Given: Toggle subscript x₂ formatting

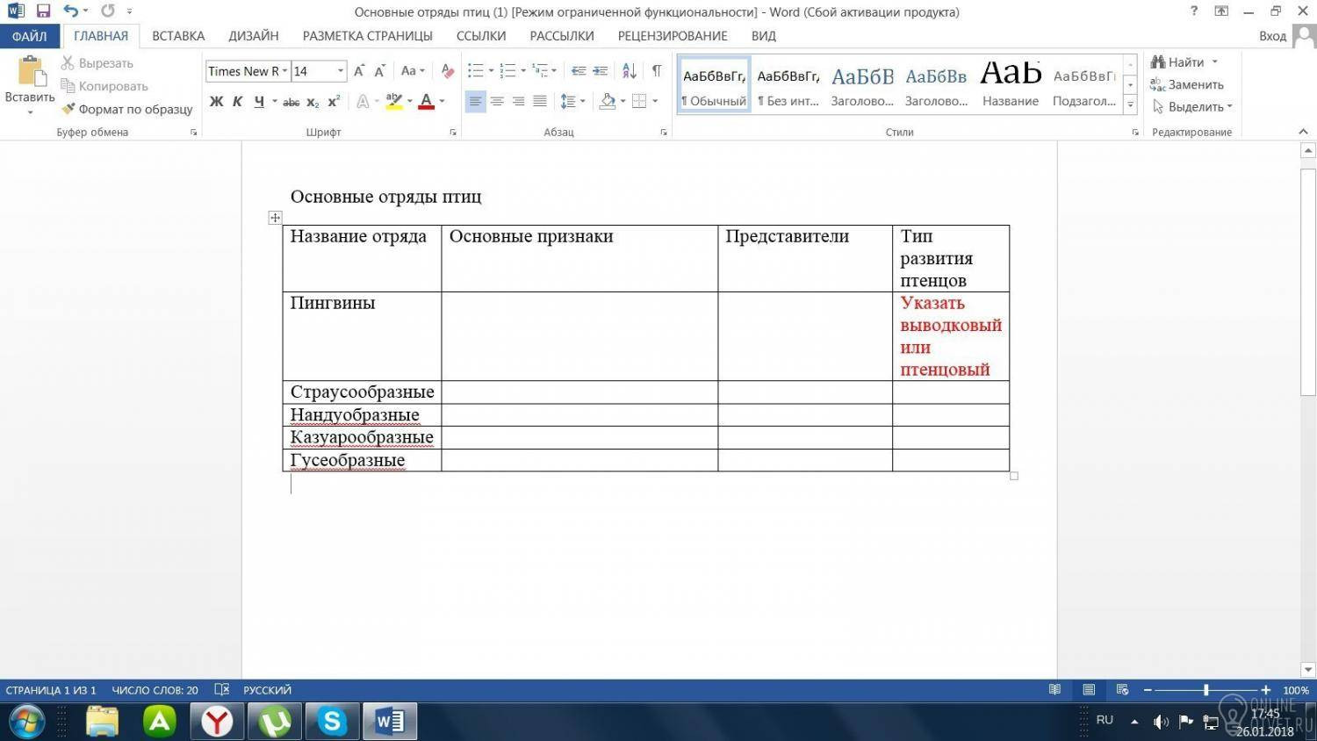Looking at the screenshot, I should [313, 102].
